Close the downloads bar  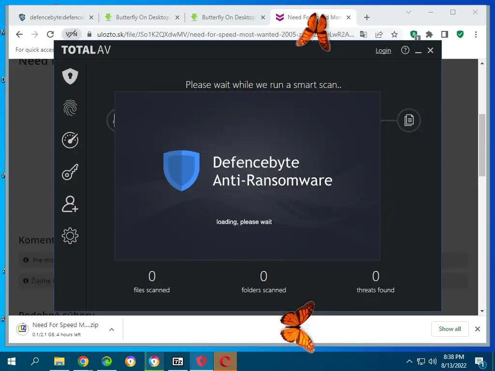coord(478,329)
